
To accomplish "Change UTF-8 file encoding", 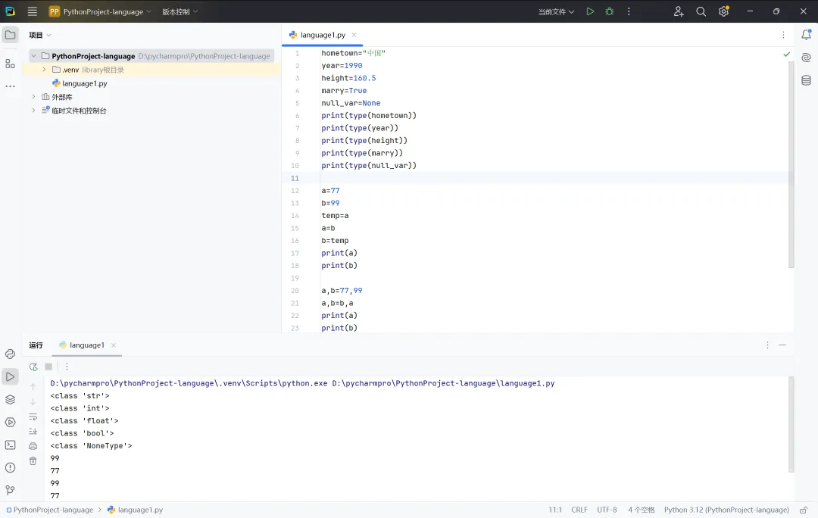I will 607,510.
